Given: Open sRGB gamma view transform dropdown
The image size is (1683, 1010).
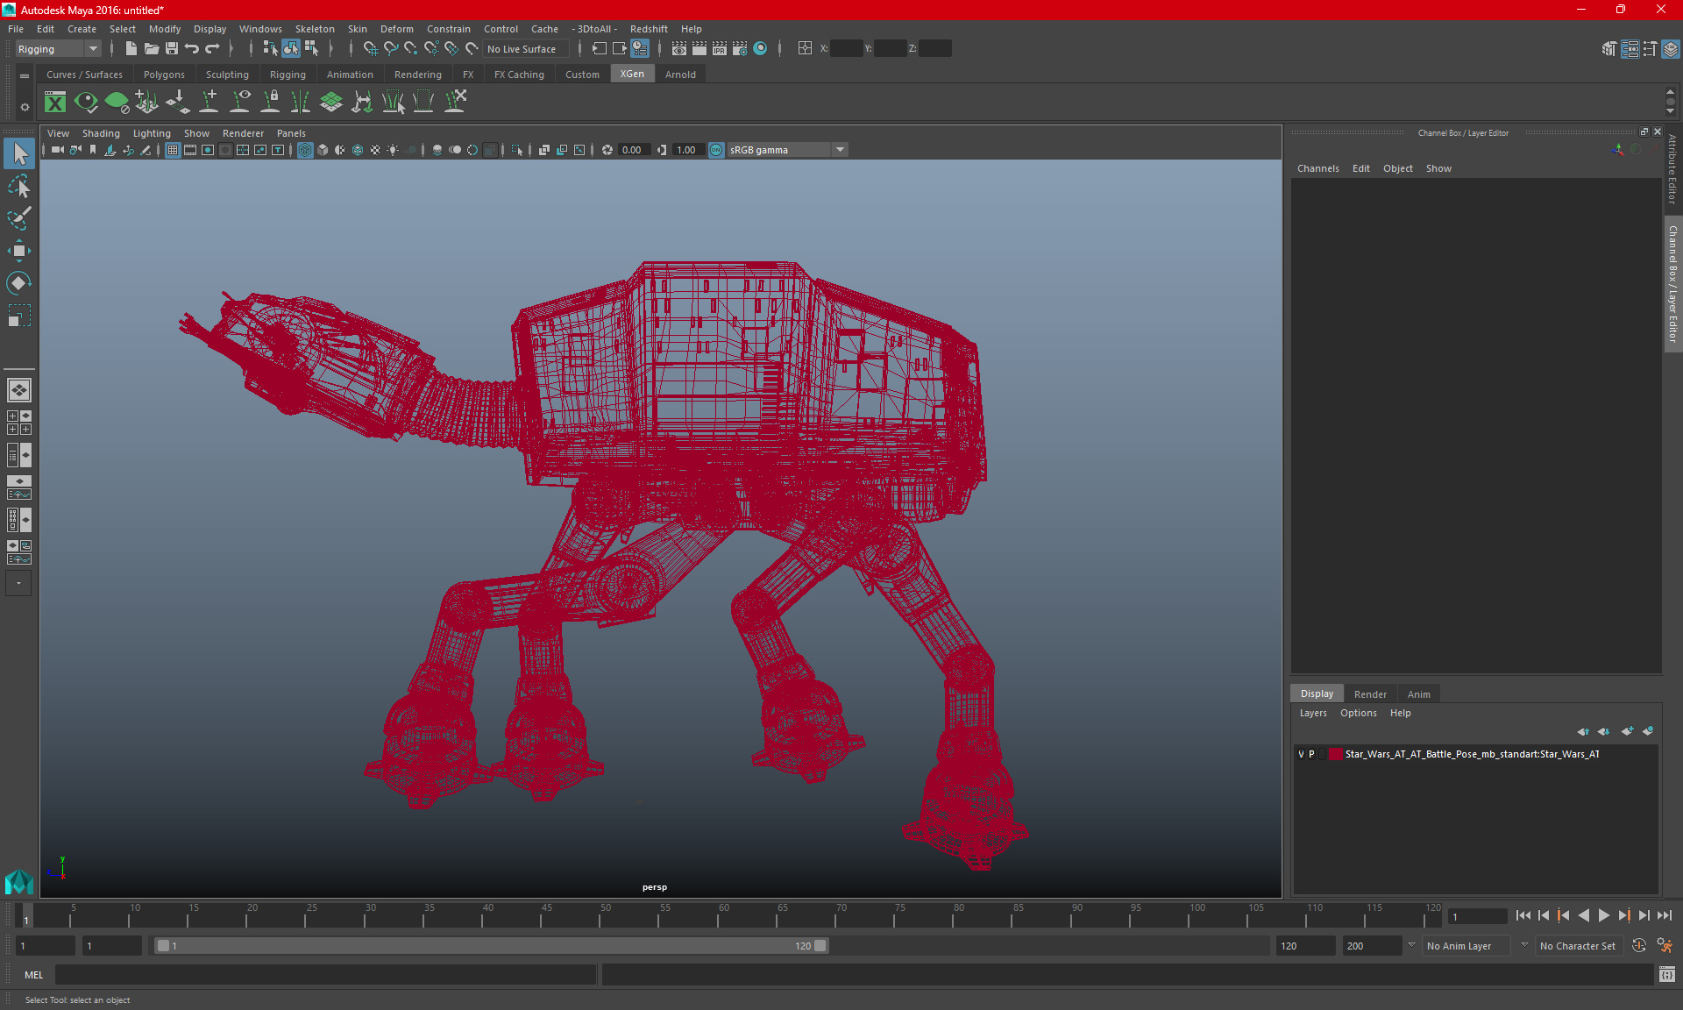Looking at the screenshot, I should 840,150.
